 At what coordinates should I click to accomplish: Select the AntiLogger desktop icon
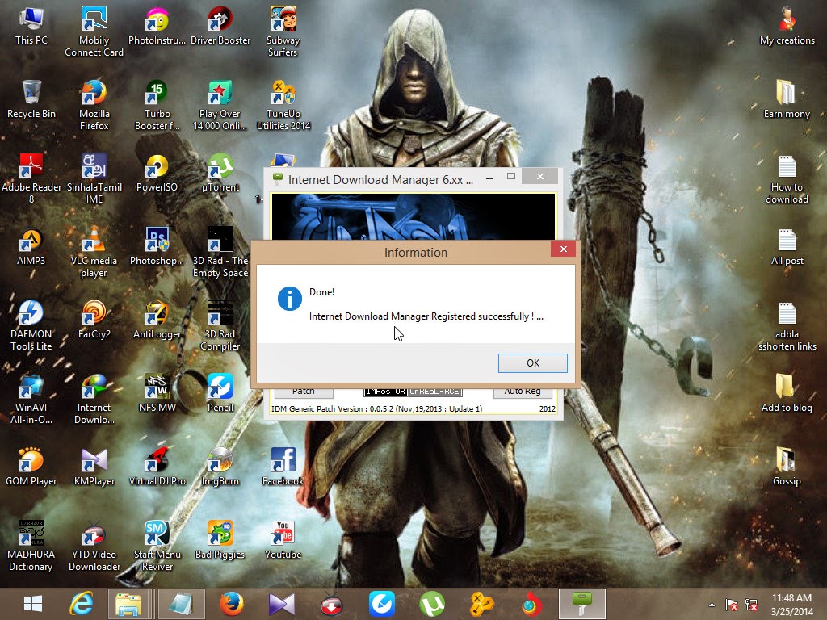(x=157, y=319)
